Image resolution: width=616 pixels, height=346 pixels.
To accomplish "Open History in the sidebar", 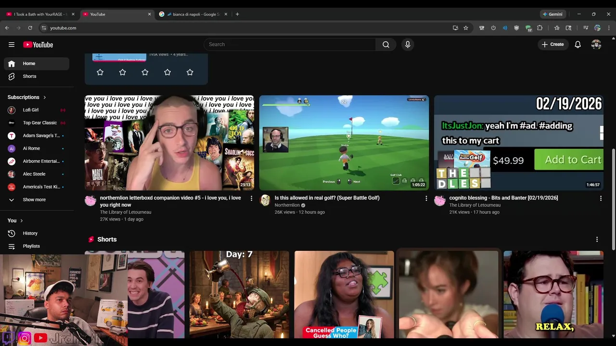I will click(37, 233).
